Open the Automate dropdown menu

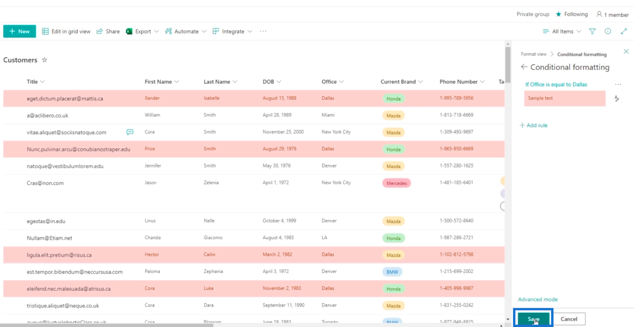186,31
